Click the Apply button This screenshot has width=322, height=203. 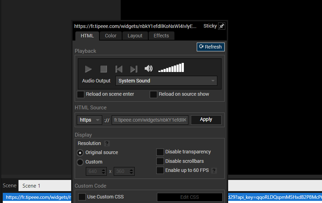pyautogui.click(x=206, y=119)
